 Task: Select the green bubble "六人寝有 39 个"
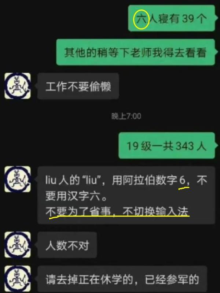pos(172,18)
